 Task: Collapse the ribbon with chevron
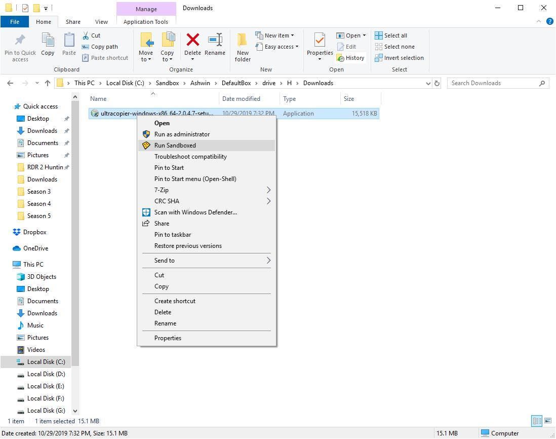click(539, 21)
